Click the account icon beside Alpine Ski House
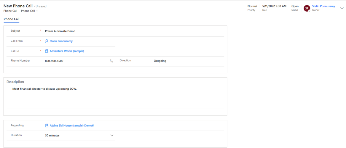This screenshot has width=346, height=148. click(x=47, y=126)
